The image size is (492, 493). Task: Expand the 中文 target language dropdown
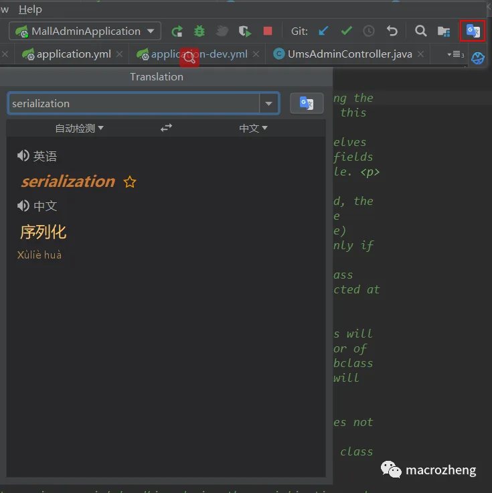[253, 128]
